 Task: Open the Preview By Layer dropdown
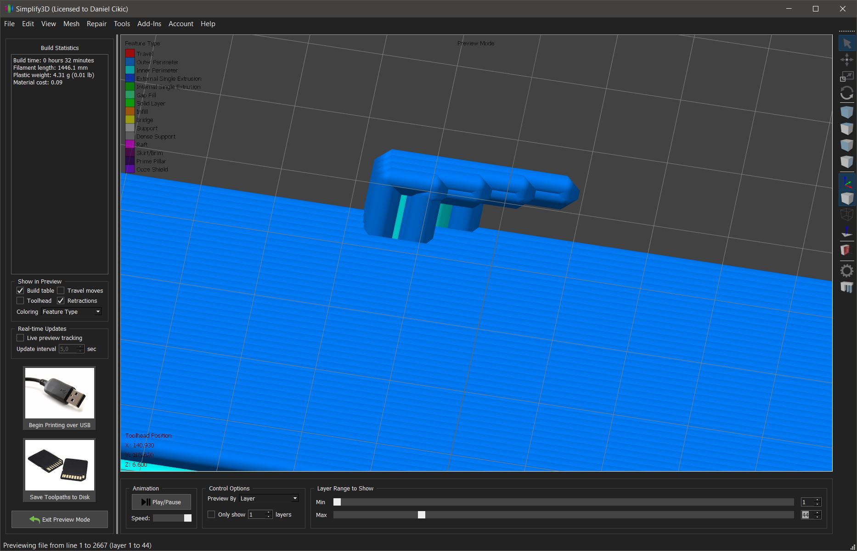click(x=269, y=498)
